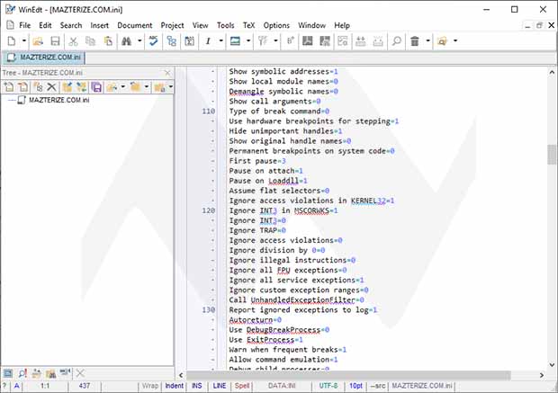Click the picture frame icon in toolbar
Screen dimensions: 558x393
tap(235, 40)
